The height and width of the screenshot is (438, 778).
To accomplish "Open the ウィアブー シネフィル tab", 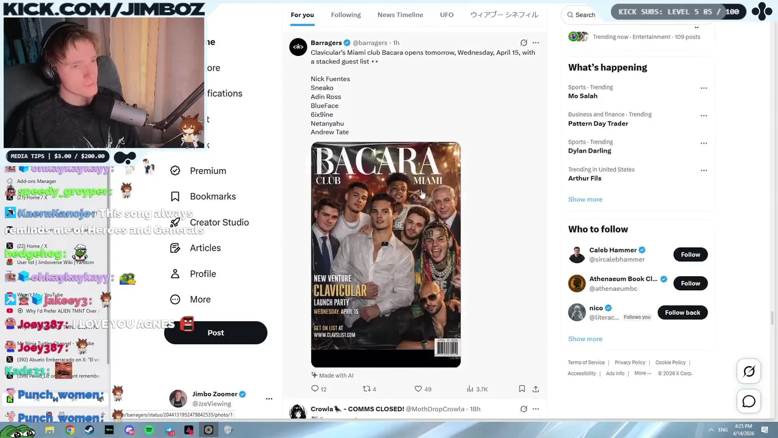I will 504,15.
